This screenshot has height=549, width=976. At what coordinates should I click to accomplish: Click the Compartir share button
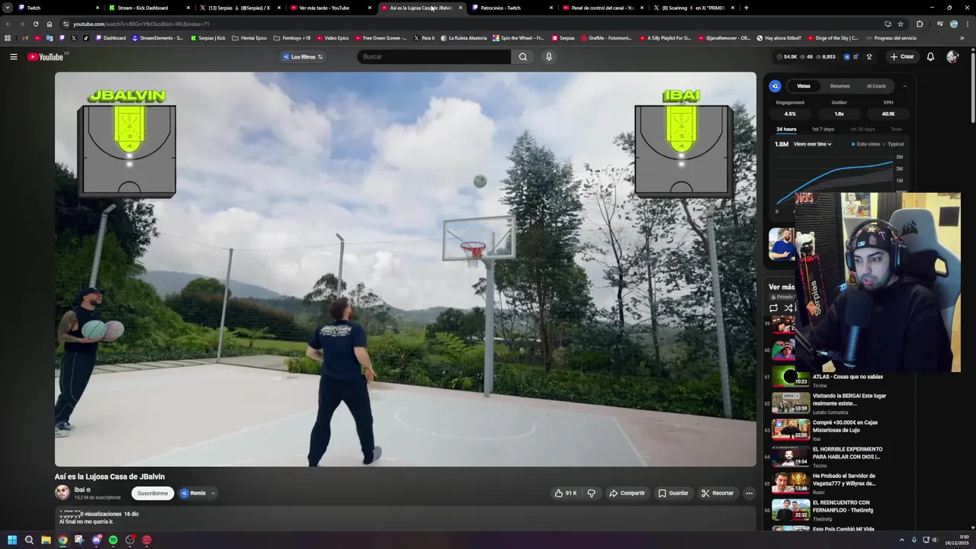pyautogui.click(x=627, y=493)
